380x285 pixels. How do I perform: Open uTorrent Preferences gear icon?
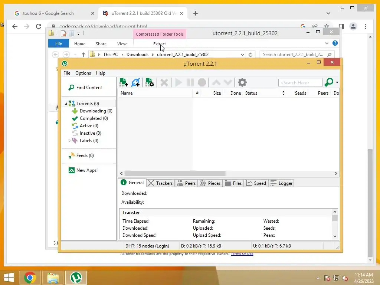(242, 83)
